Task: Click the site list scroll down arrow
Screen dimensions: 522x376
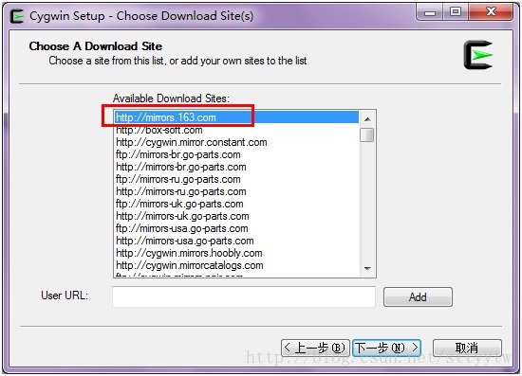Action: click(367, 268)
